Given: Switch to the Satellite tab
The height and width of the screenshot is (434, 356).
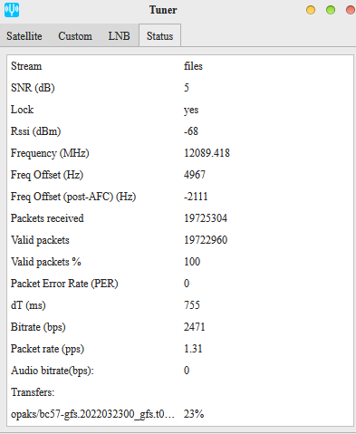Looking at the screenshot, I should pos(24,36).
